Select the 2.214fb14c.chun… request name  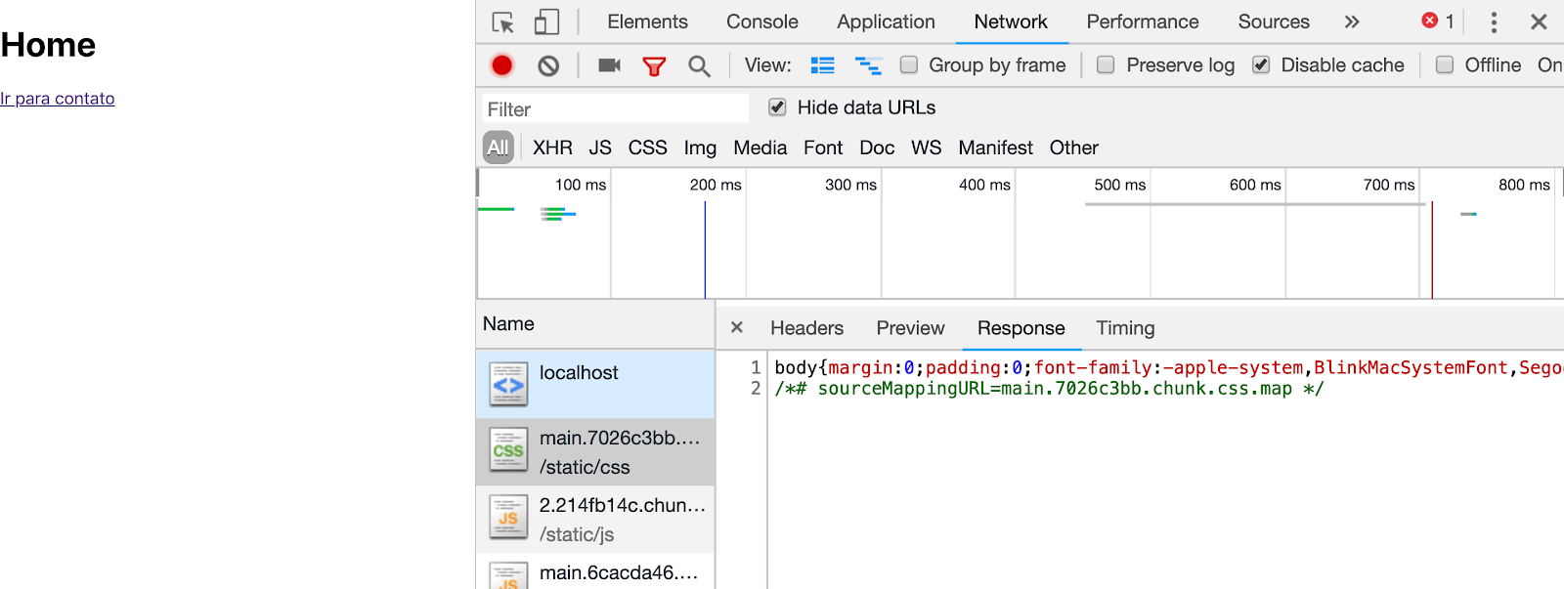coord(623,505)
